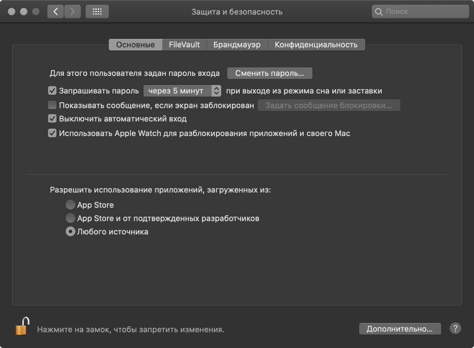Go to the Конфиденциальность tab
474x348 pixels.
coord(316,44)
